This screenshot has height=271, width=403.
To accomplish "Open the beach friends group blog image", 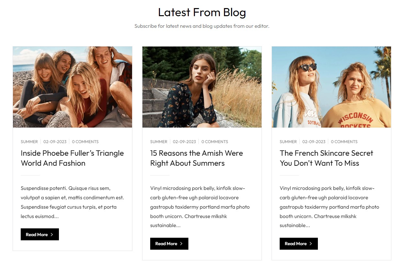I will click(x=73, y=87).
